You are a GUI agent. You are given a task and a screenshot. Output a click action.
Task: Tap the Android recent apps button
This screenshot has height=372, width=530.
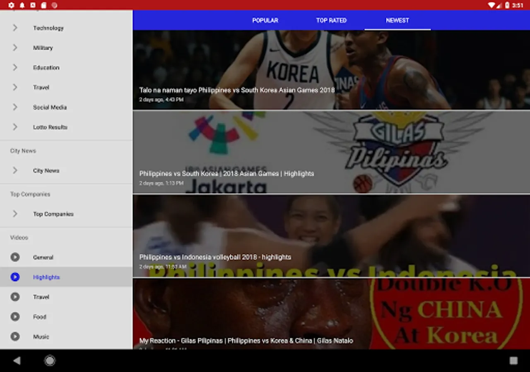tap(513, 360)
